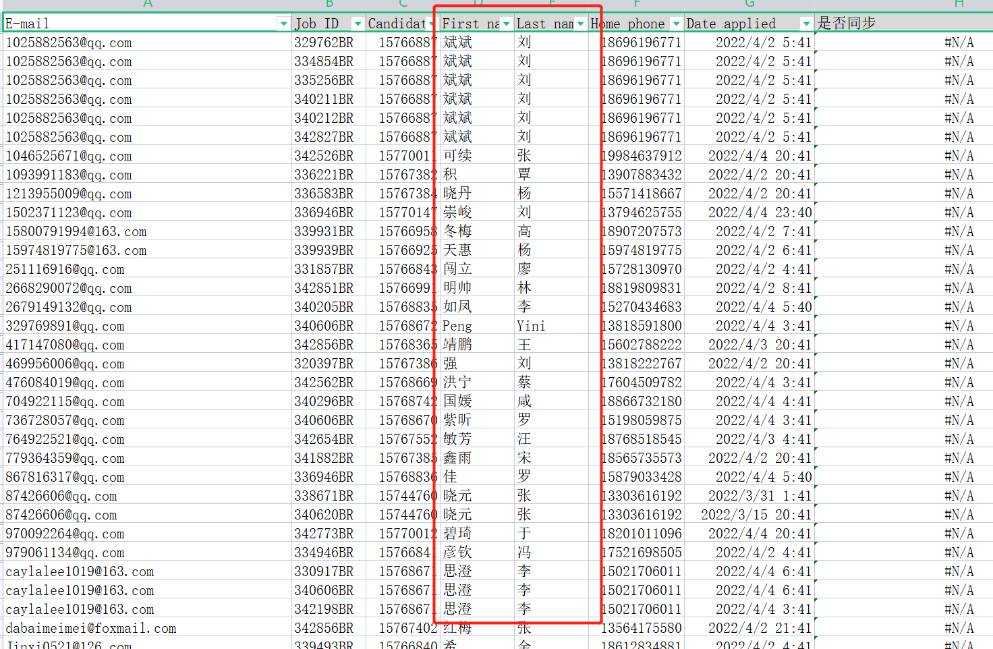Open the Last name filter dropdown

[x=580, y=24]
